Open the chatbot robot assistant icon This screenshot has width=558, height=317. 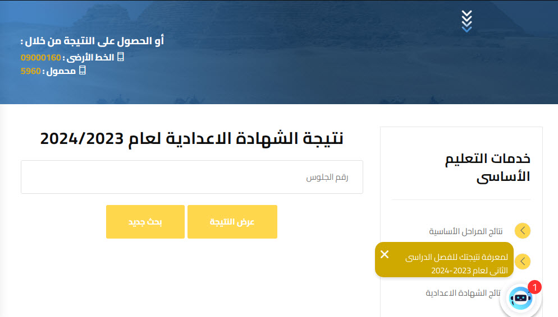click(520, 299)
